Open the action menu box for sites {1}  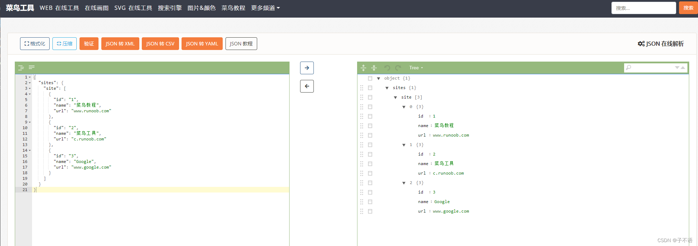370,88
